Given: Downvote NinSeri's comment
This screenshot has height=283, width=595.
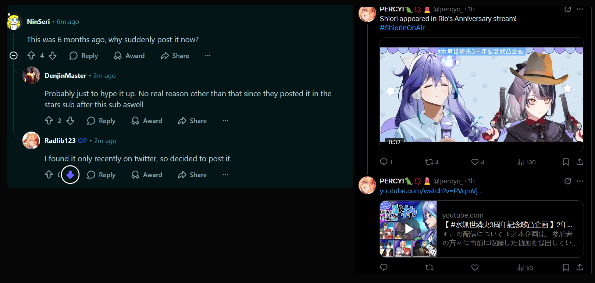Looking at the screenshot, I should (x=53, y=55).
